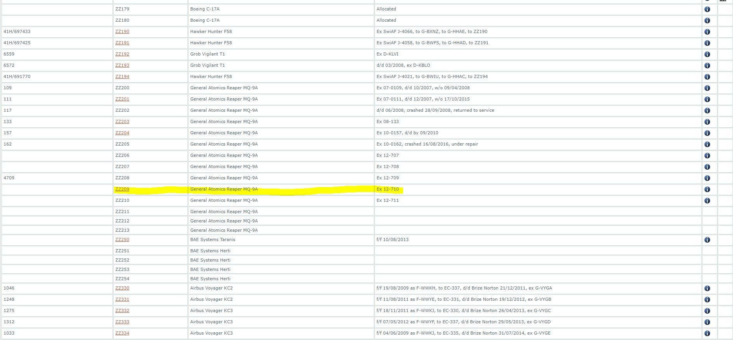The width and height of the screenshot is (733, 340).
Task: Click 'Ex 07-0109, d/d 10/2007, w/o 09/04/2008'
Action: pyautogui.click(x=423, y=88)
